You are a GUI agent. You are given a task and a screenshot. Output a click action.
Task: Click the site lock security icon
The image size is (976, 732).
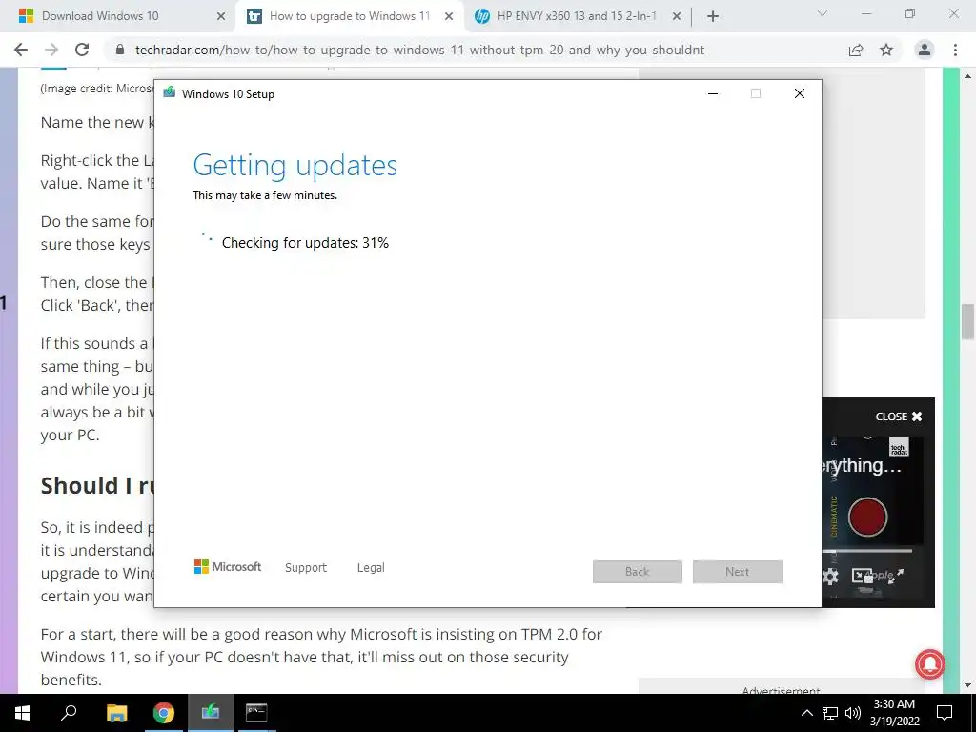tap(121, 50)
